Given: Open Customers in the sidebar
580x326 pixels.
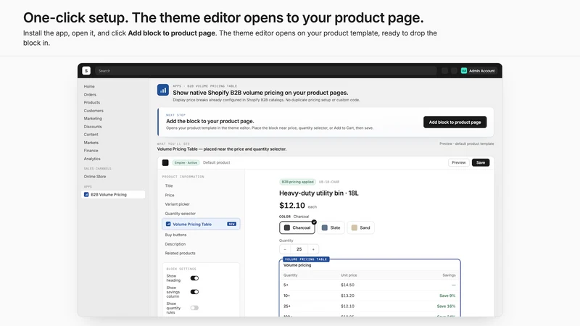Looking at the screenshot, I should [94, 111].
